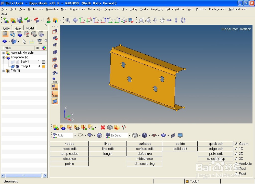The image size is (255, 184).
Task: Open the defeature panel
Action: click(x=144, y=154)
